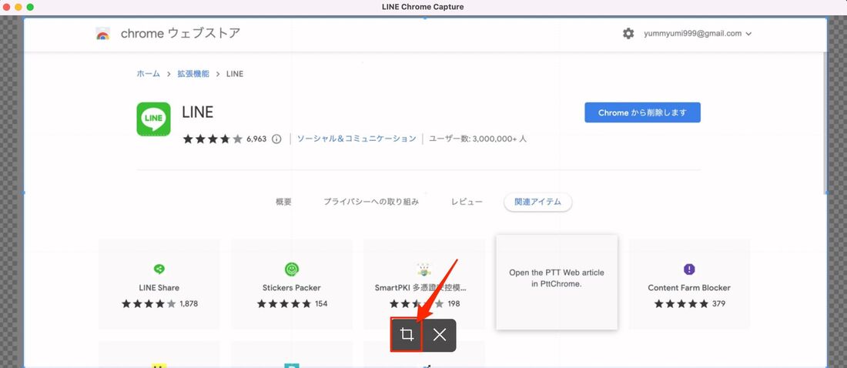The height and width of the screenshot is (368, 847).
Task: Open the プライバシーへの取り組み tab
Action: [371, 202]
